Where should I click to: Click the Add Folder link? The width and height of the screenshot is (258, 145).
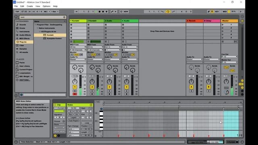[25, 80]
